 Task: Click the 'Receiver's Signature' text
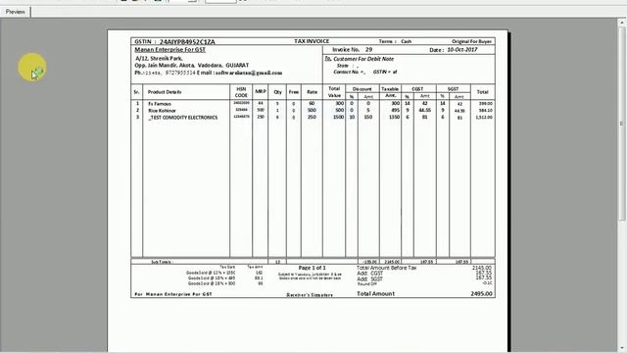(310, 295)
